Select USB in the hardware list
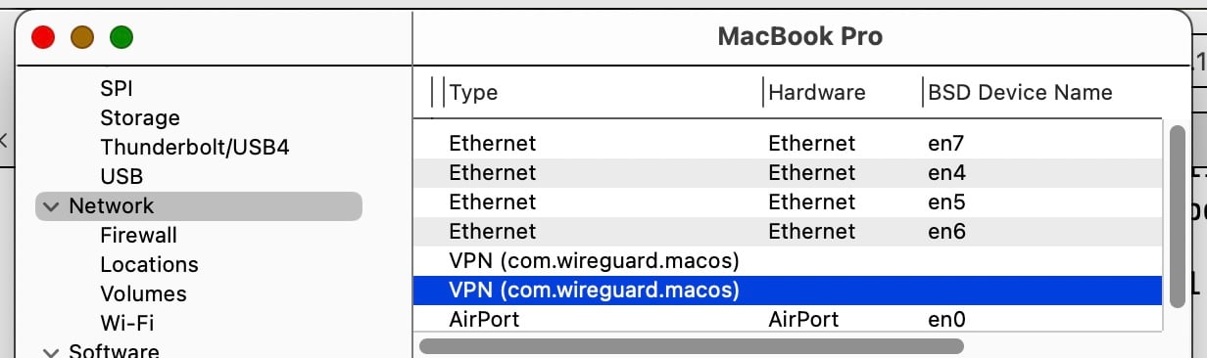1207x358 pixels. 121,177
